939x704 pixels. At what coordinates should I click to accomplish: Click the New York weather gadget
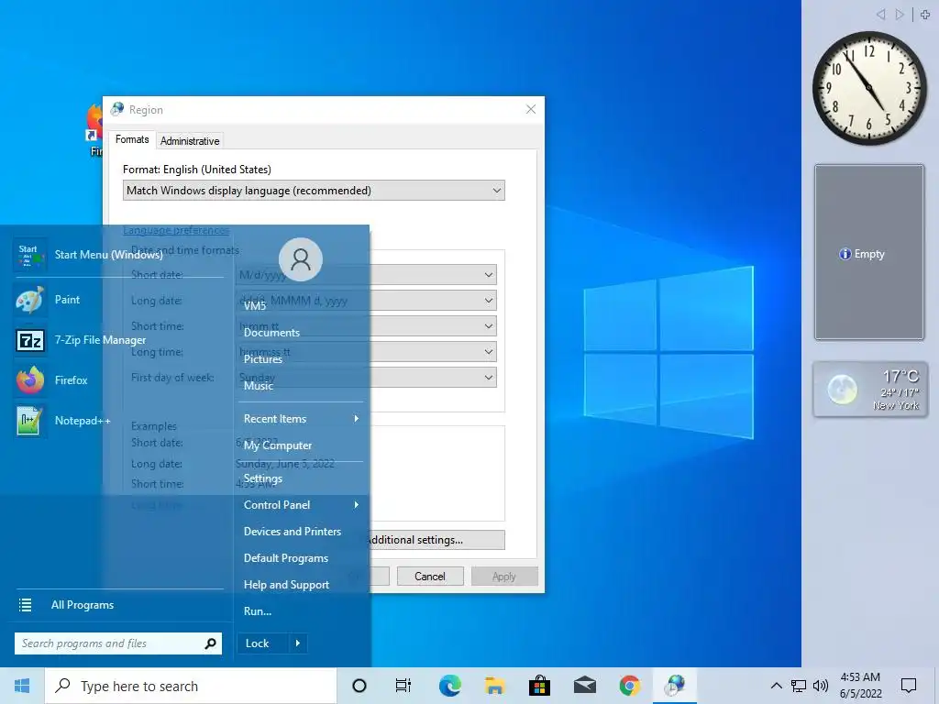tap(870, 389)
